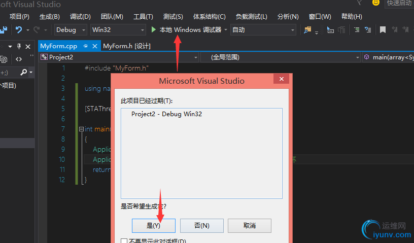
Task: Click the smiley feedback icon
Action: 376,3
